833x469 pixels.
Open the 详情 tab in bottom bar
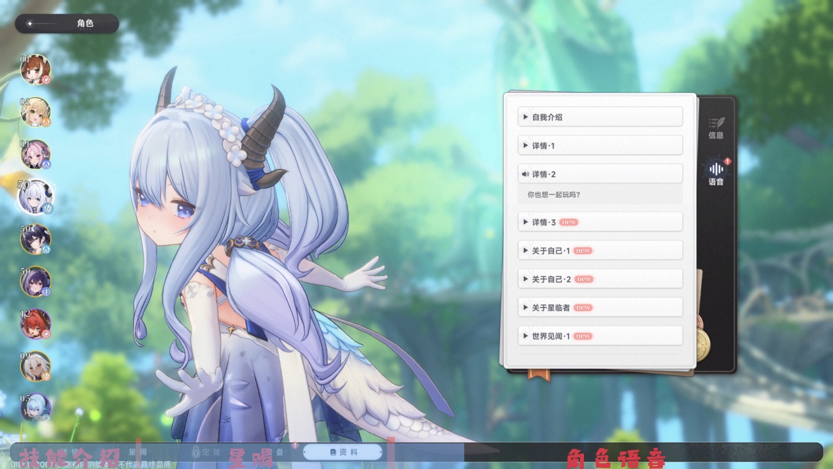[69, 452]
